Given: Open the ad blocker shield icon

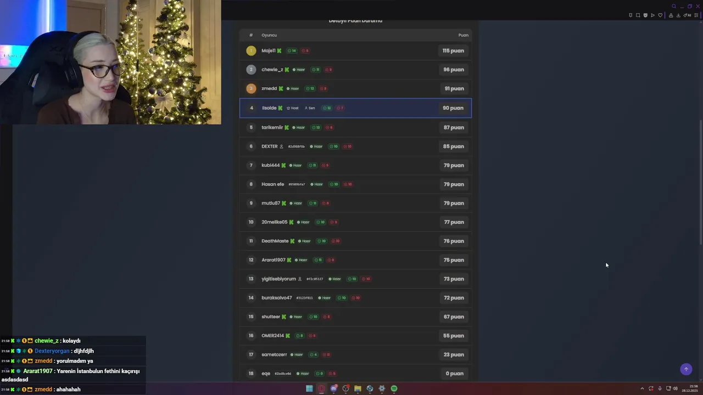Looking at the screenshot, I should pyautogui.click(x=645, y=15).
